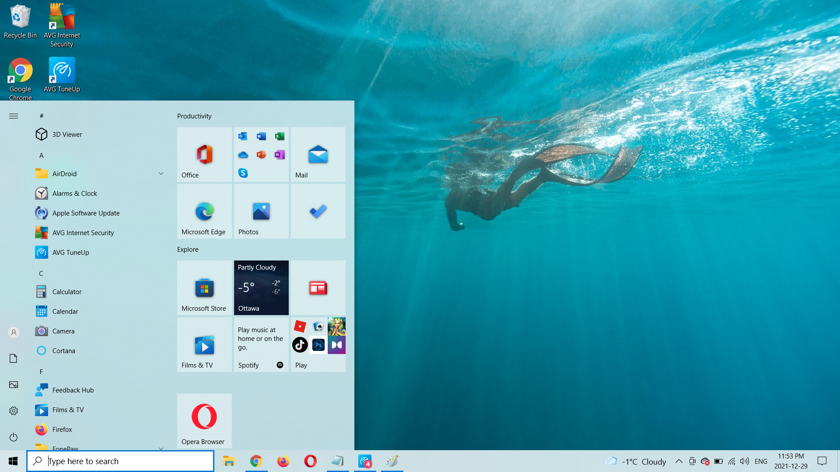Open Word icon in Office folder tile
Screen dimensions: 840x472
coord(261,136)
